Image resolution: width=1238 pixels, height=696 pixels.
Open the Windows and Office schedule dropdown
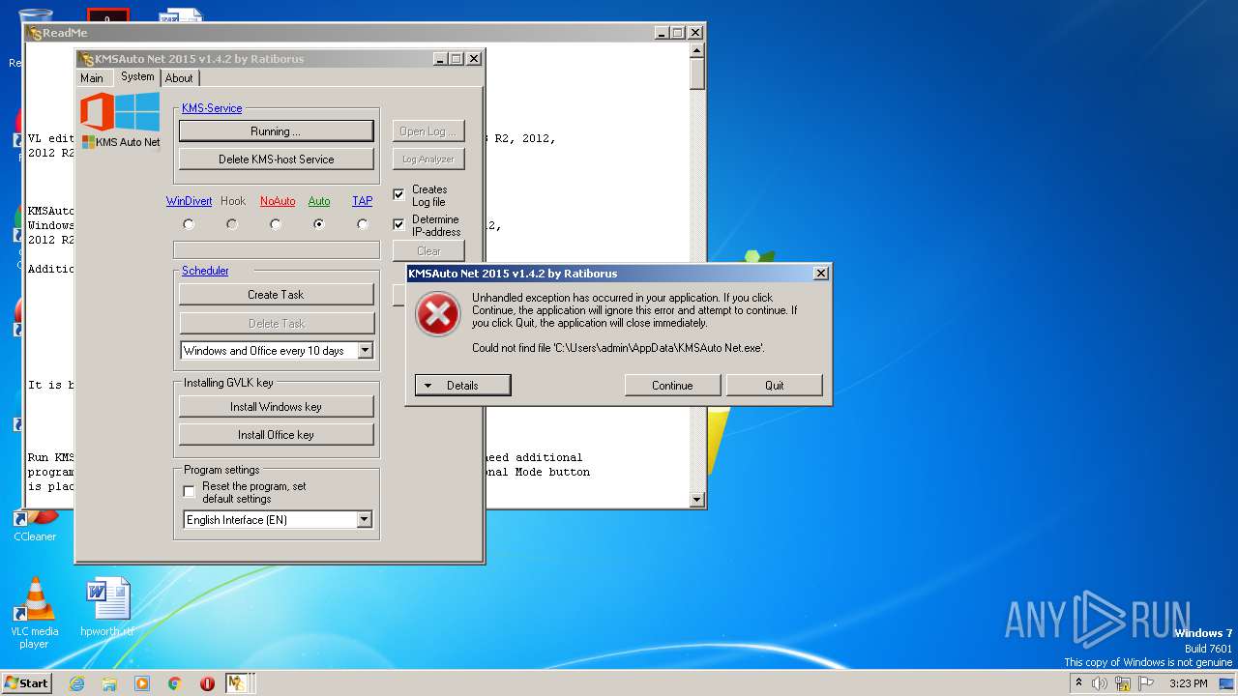pyautogui.click(x=365, y=351)
